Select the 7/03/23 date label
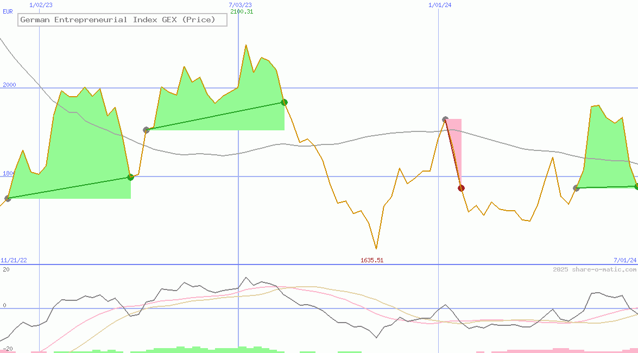Image resolution: width=638 pixels, height=353 pixels. click(240, 5)
